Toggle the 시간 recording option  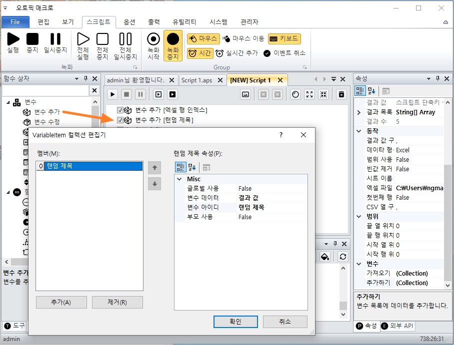200,53
